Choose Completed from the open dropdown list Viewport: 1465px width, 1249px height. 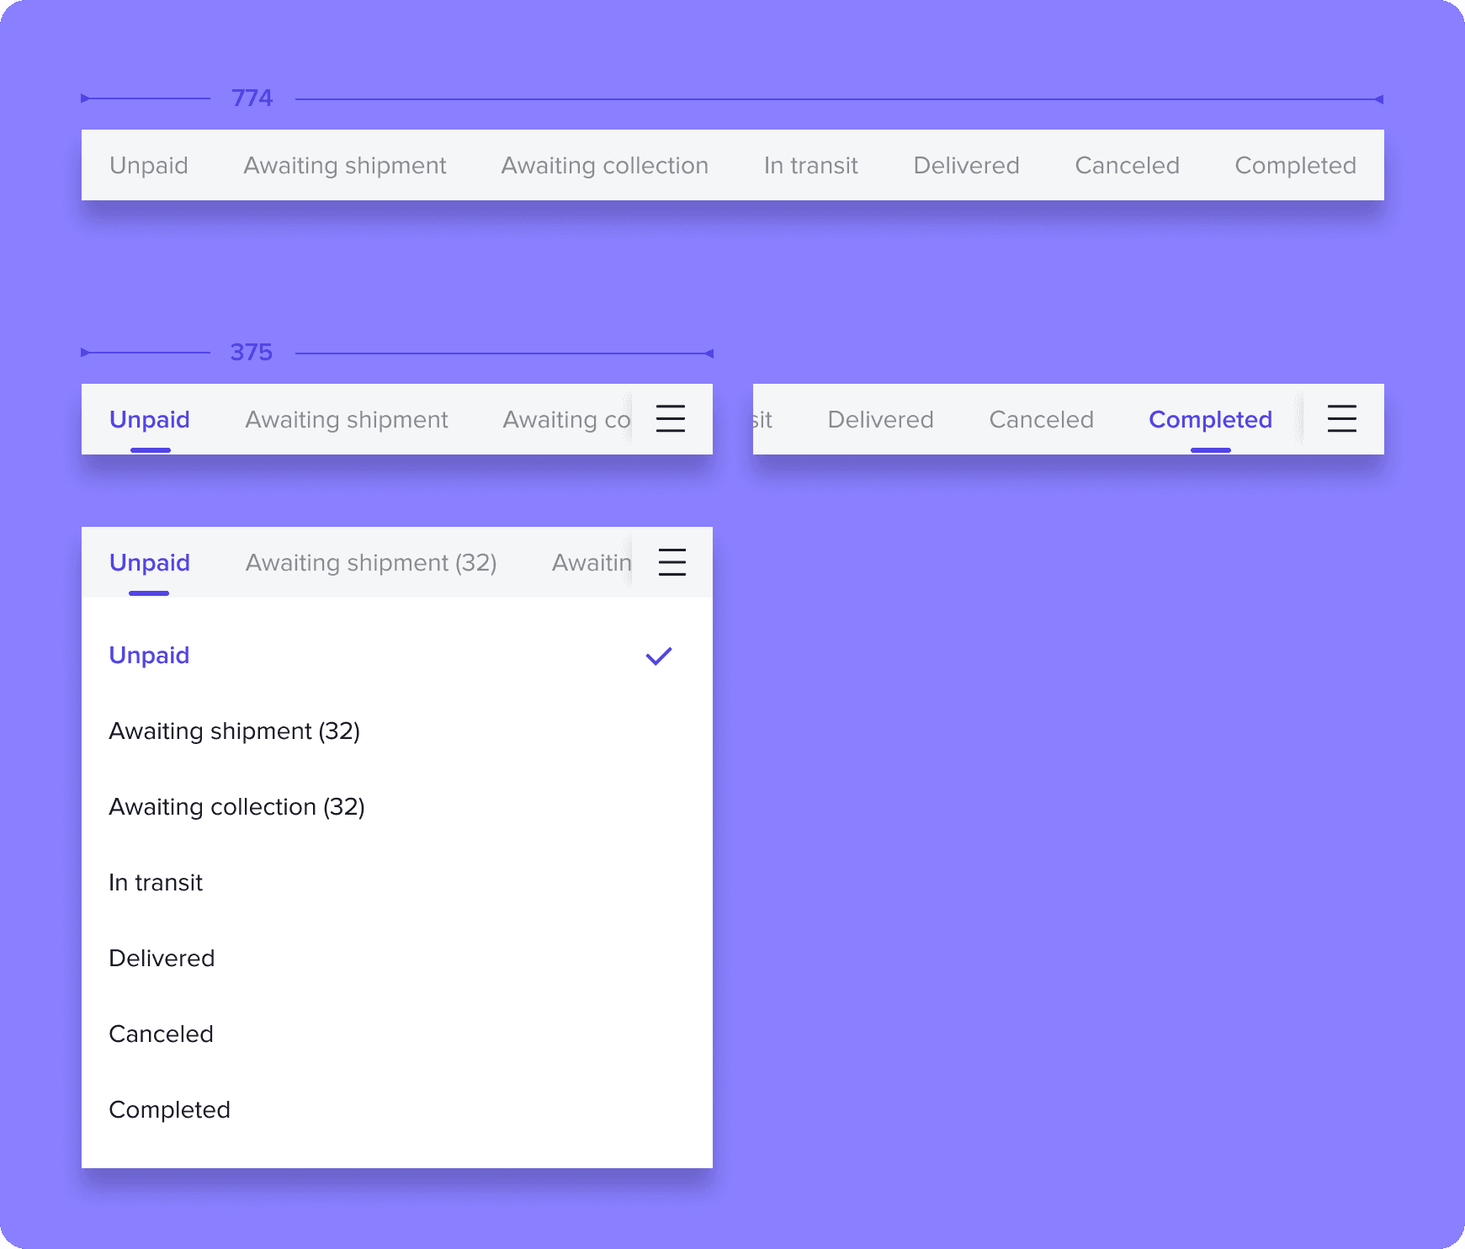coord(397,1109)
